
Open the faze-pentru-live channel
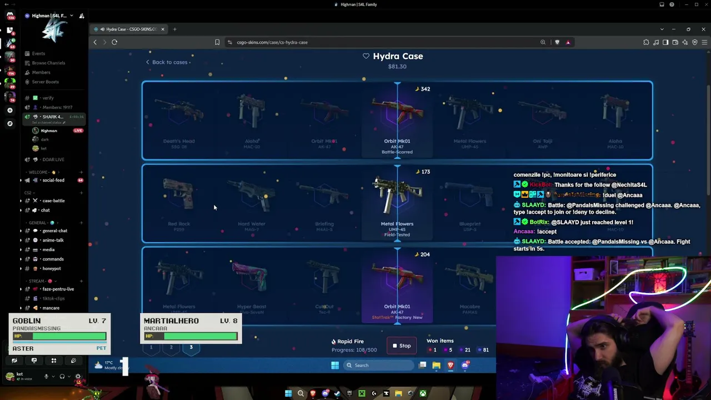[54, 289]
